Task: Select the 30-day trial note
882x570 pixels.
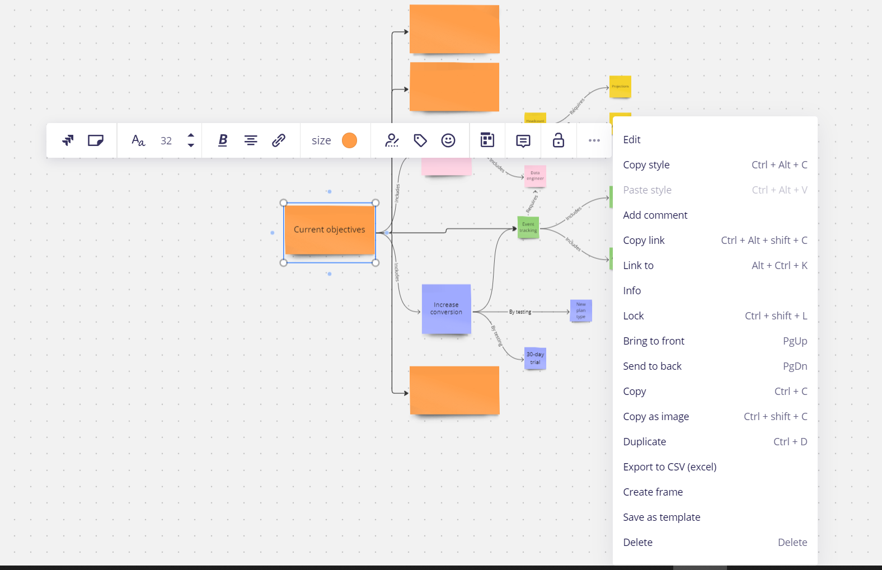Action: point(535,358)
